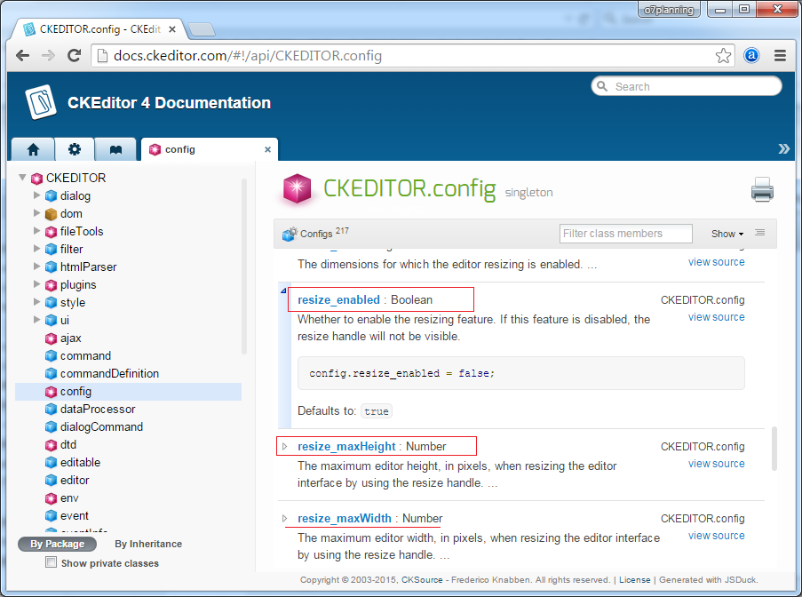
Task: View source for resize_maxHeight
Action: (716, 464)
